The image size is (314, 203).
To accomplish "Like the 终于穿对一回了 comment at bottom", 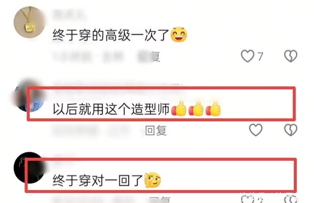I will [x=248, y=199].
